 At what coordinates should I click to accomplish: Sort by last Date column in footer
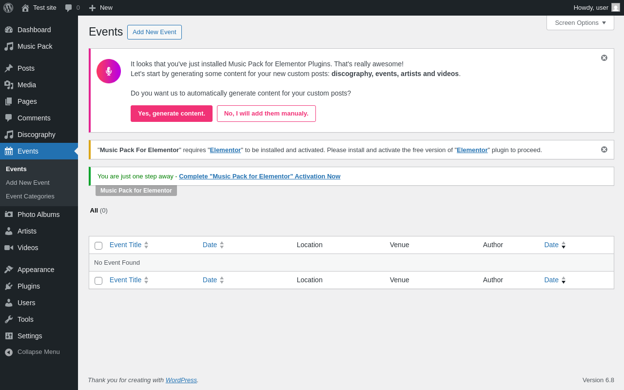[555, 280]
